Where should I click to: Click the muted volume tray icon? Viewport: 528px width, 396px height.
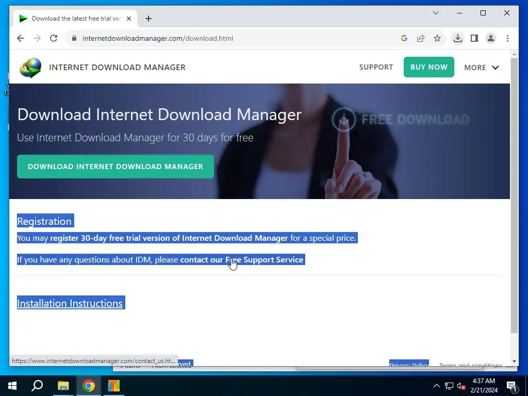[x=461, y=386]
